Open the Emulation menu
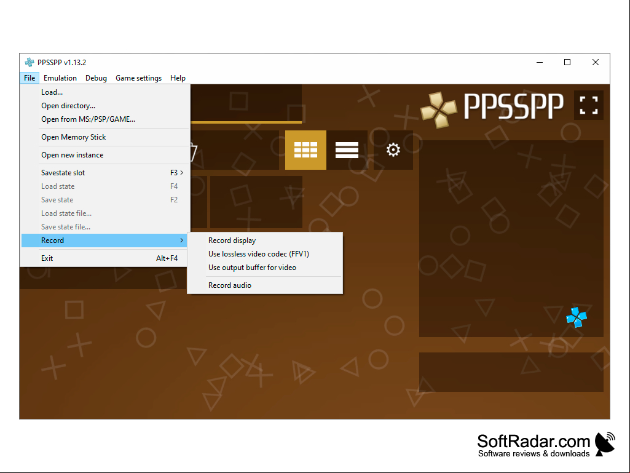Image resolution: width=630 pixels, height=473 pixels. tap(60, 78)
